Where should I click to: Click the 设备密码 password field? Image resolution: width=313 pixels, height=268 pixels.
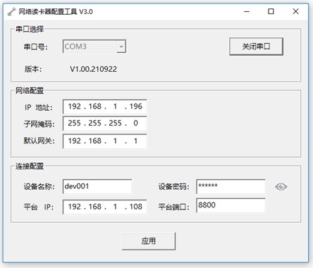coord(231,186)
